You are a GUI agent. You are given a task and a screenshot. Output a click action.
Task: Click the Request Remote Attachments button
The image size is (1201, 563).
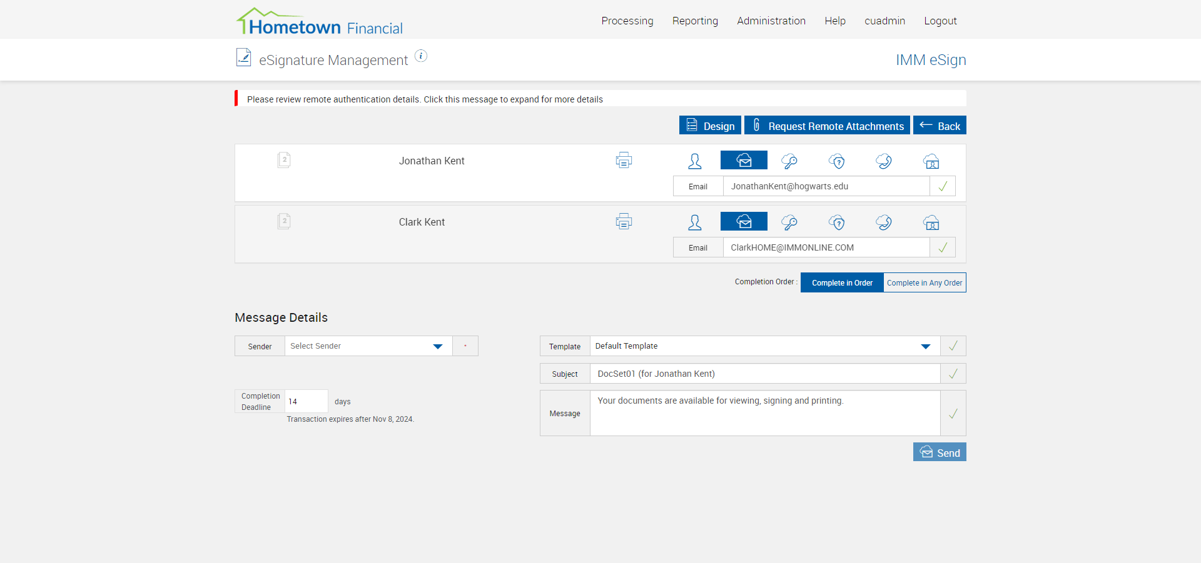coord(827,126)
